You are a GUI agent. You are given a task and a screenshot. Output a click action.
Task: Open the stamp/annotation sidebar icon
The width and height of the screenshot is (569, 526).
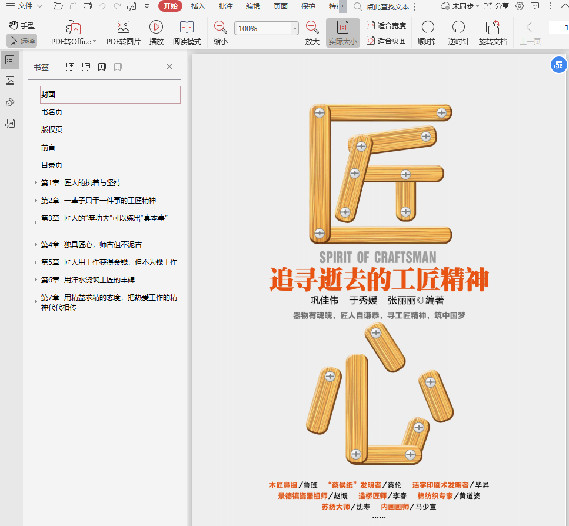(10, 102)
